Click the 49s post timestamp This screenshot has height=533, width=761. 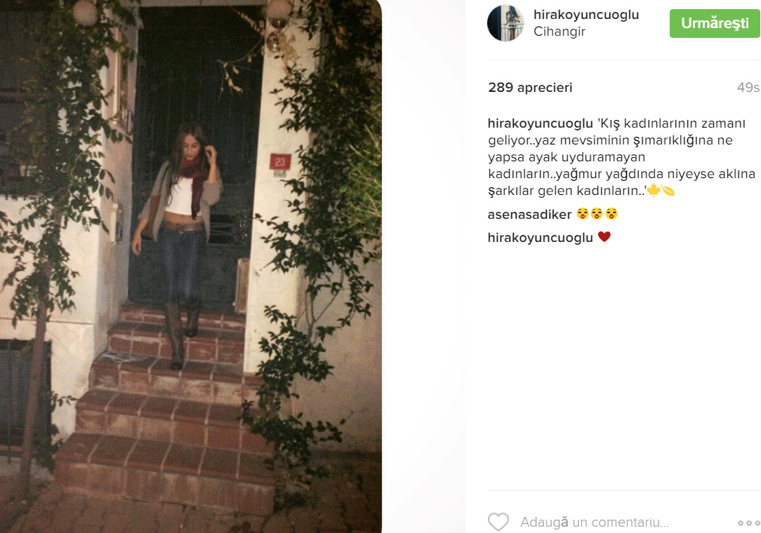pyautogui.click(x=748, y=87)
